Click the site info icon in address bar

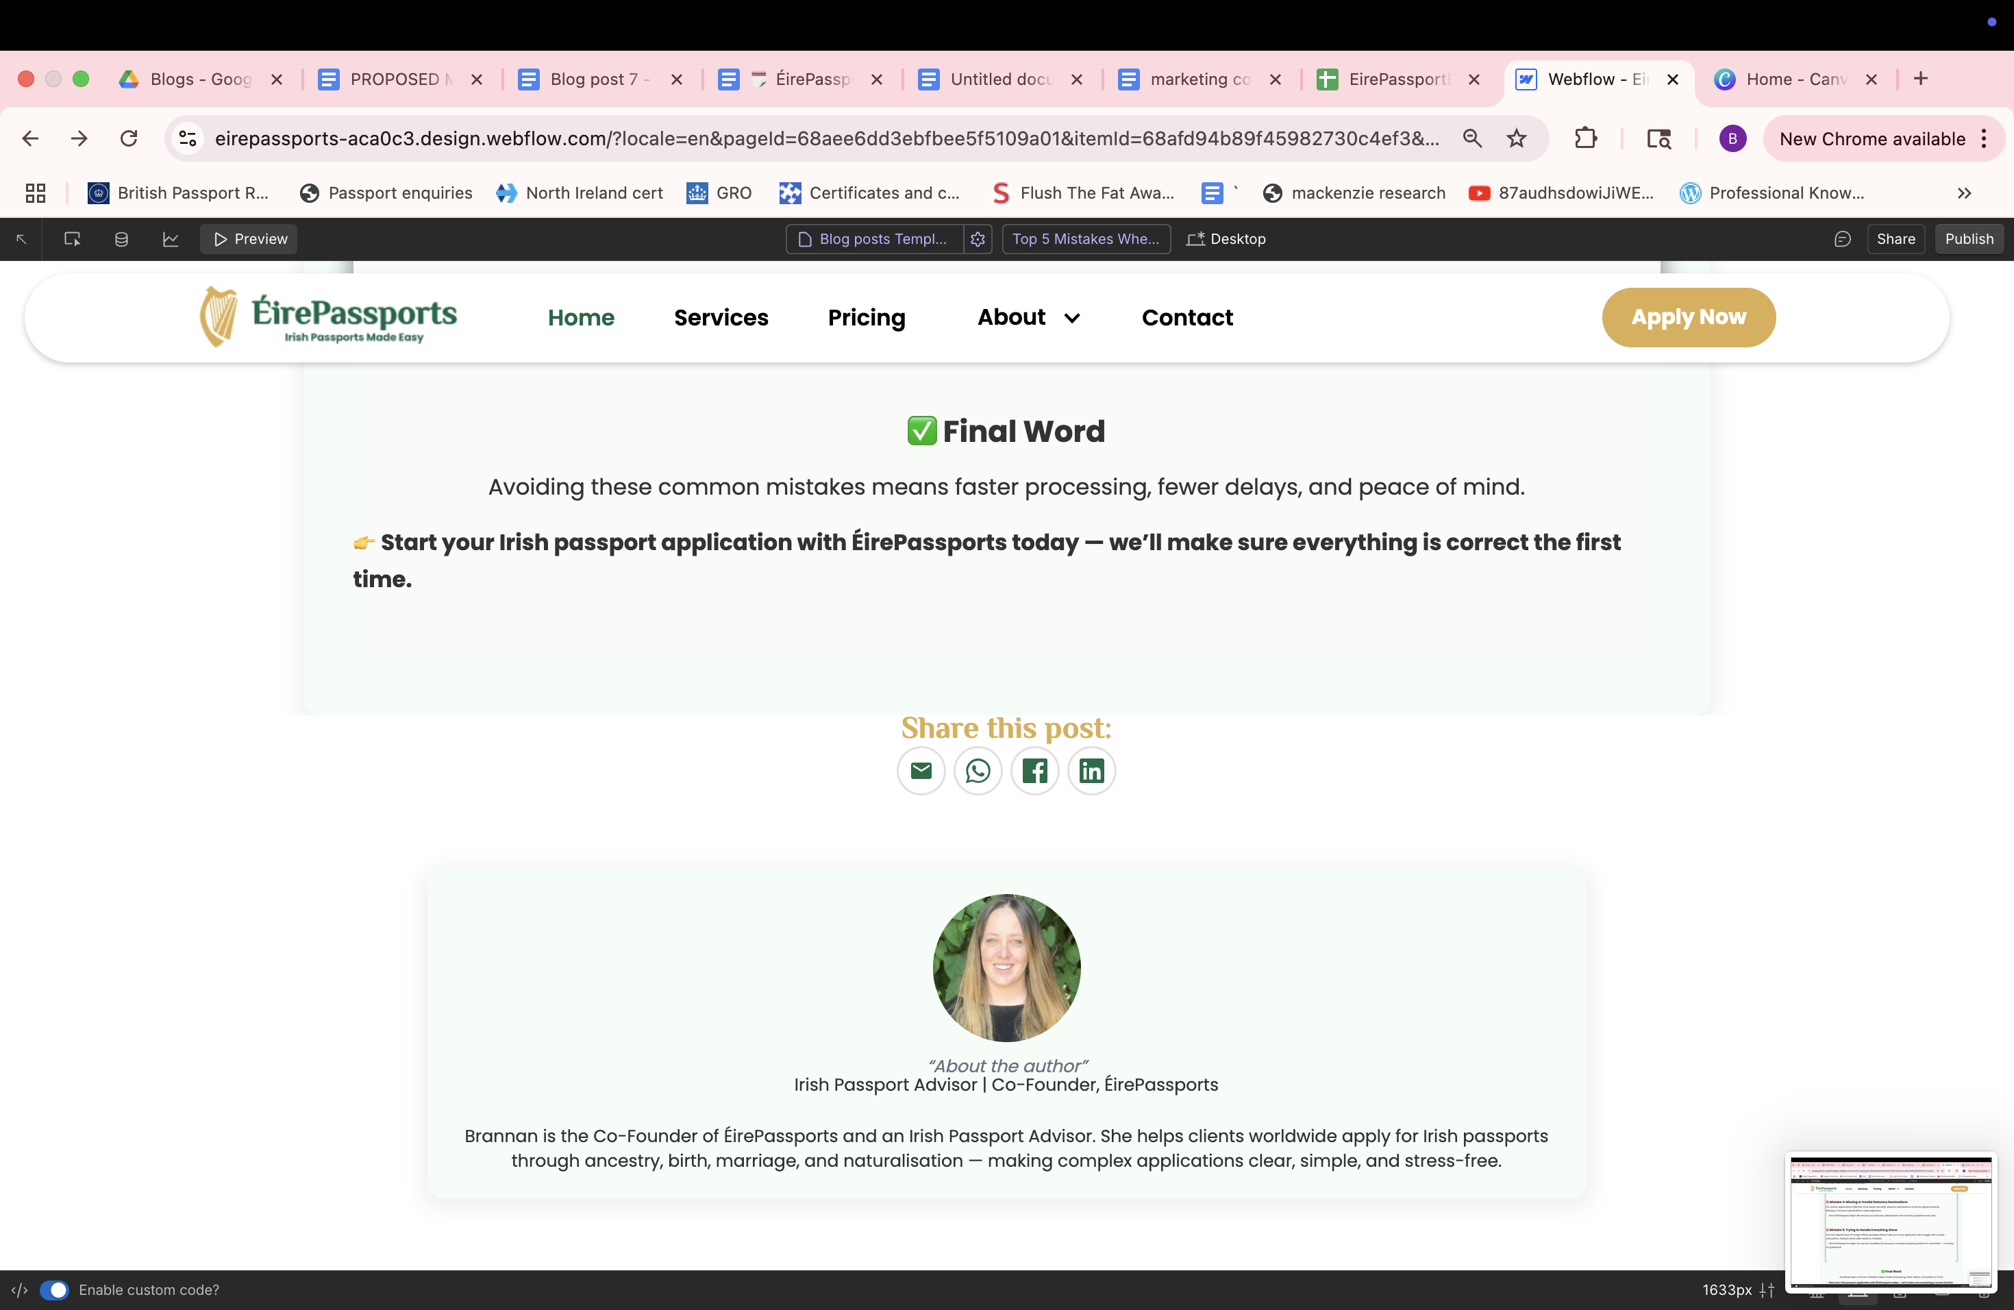point(188,138)
